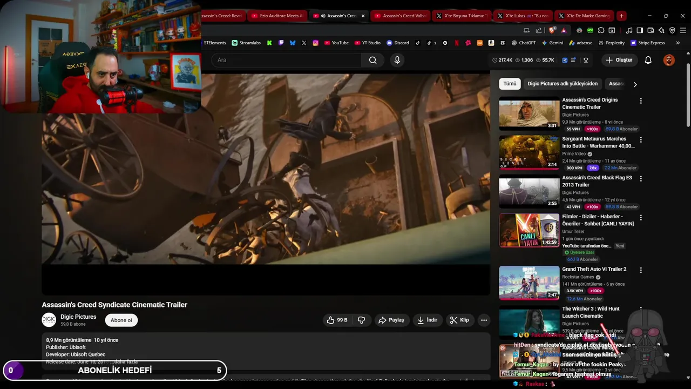This screenshot has width=691, height=389.
Task: Open options menu for Sergeant Metaurus video
Action: pos(641,140)
